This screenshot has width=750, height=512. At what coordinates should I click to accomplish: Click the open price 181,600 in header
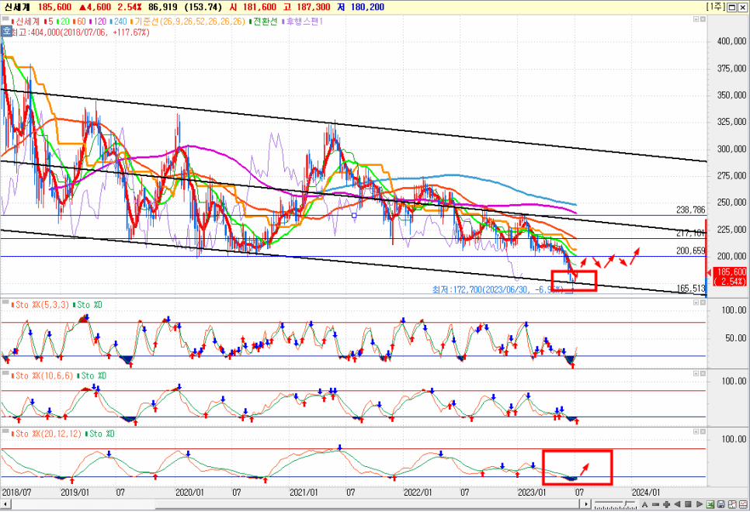pyautogui.click(x=259, y=7)
